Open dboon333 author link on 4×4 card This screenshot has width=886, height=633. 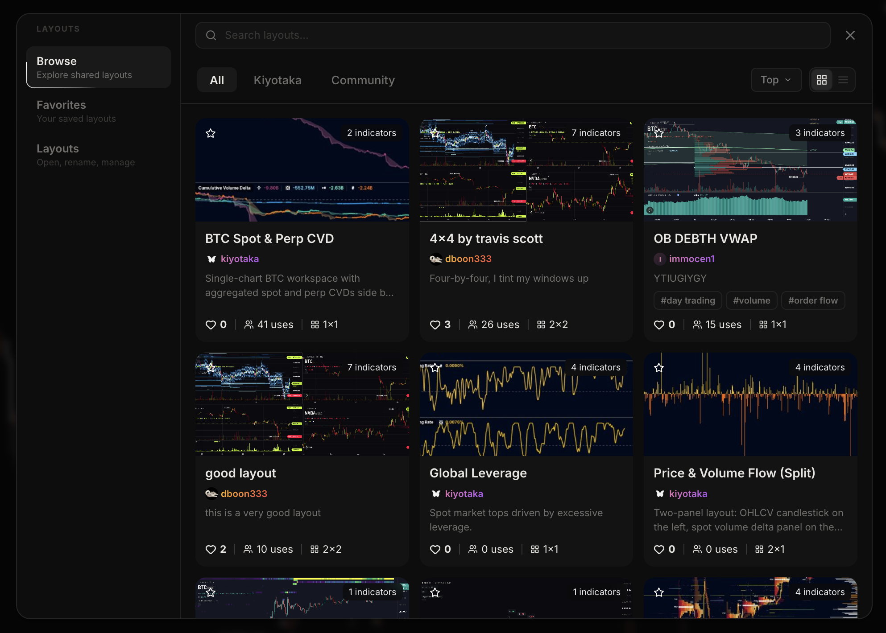tap(468, 259)
